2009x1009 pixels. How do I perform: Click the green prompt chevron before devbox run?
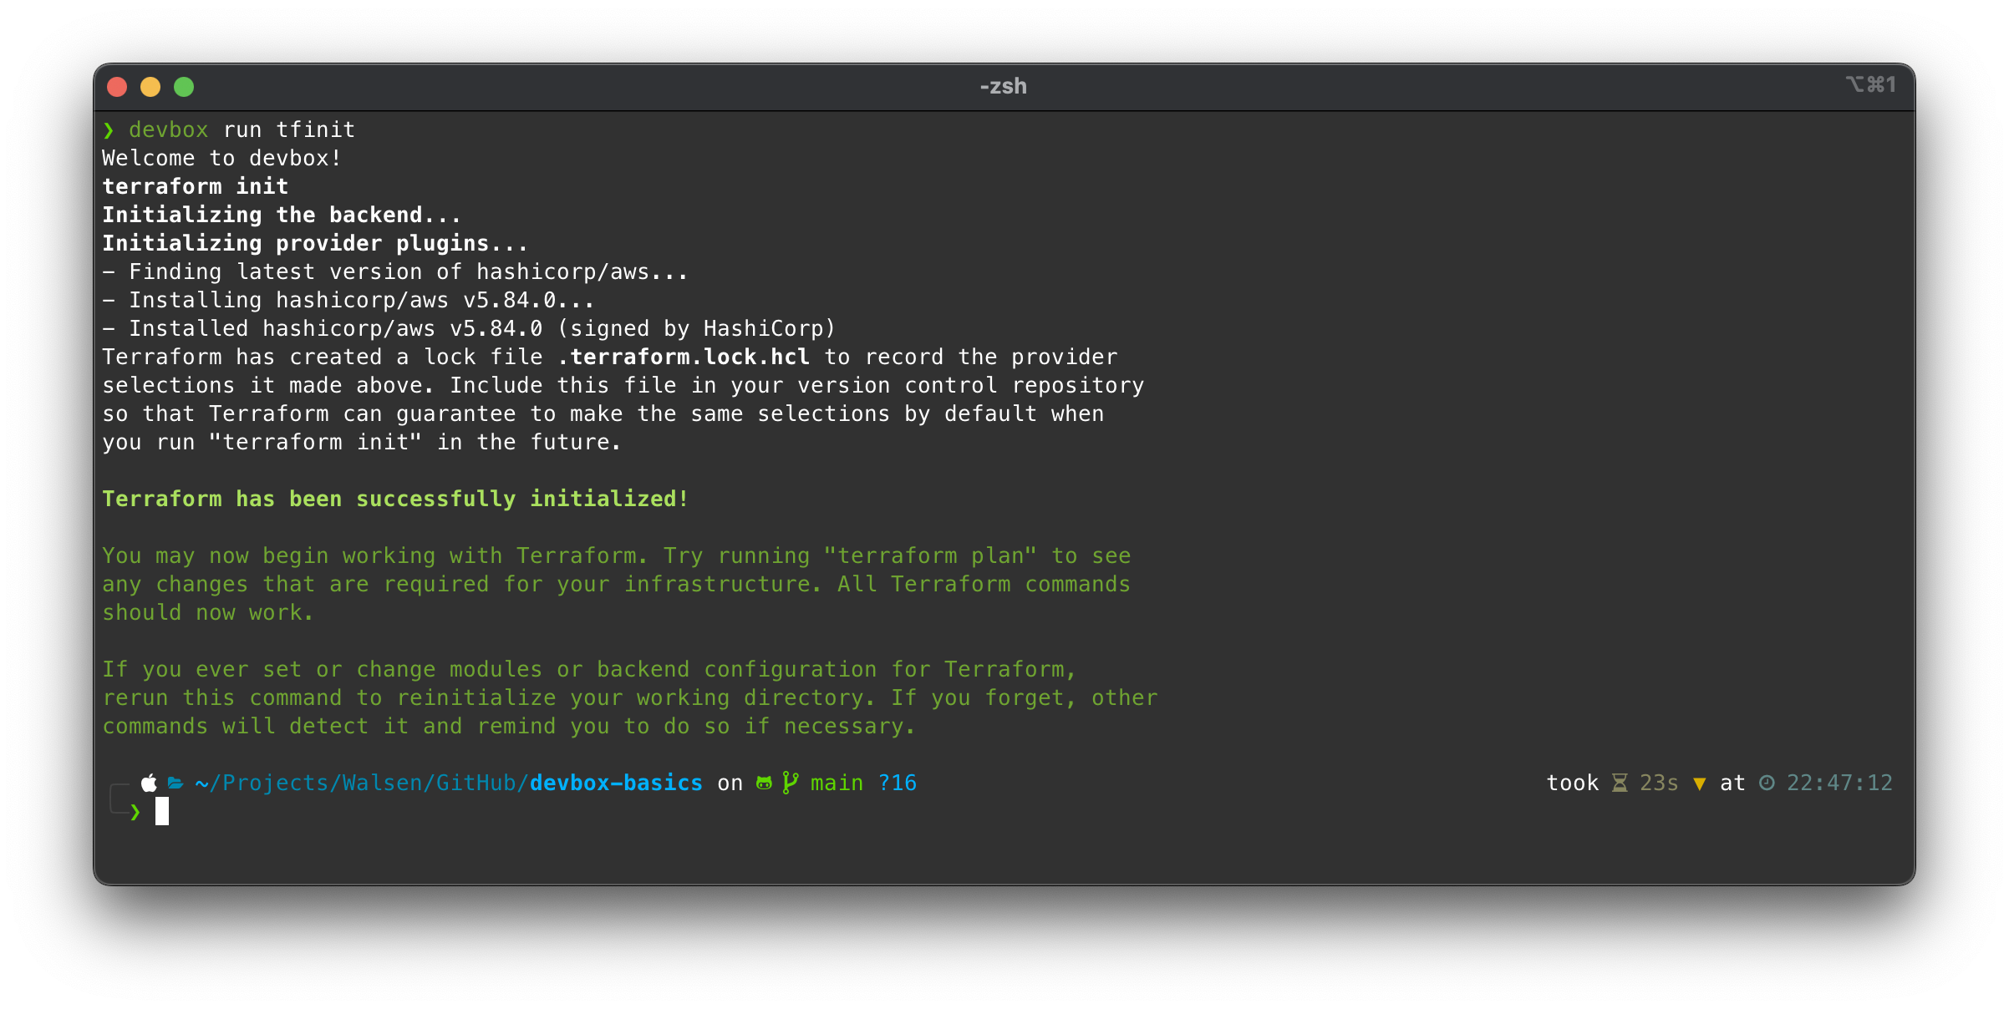[x=109, y=129]
